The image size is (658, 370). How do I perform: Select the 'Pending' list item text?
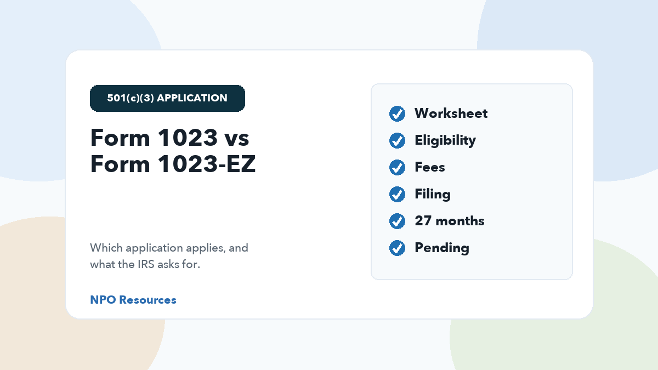(442, 248)
